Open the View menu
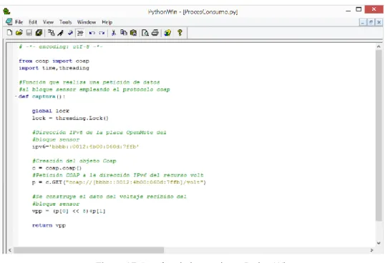This screenshot has width=385, height=263. coord(48,22)
